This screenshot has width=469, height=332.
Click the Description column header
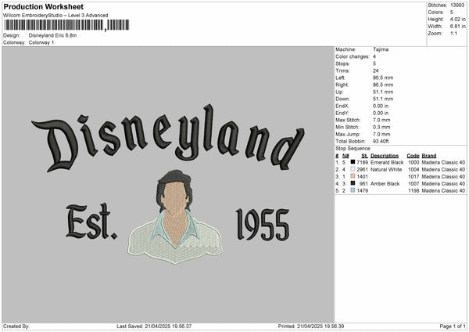(385, 156)
